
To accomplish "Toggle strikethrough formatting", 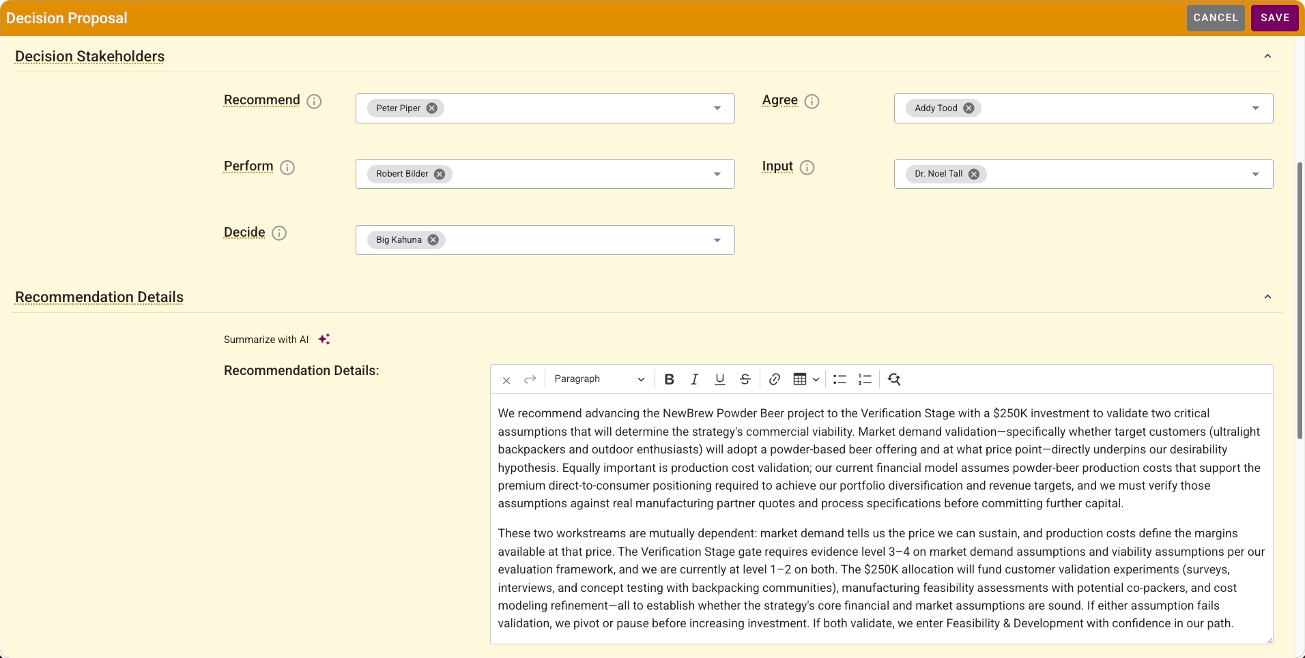I will [745, 380].
